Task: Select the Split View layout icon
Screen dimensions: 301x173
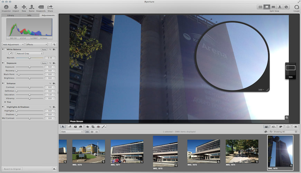Action: pos(267,7)
